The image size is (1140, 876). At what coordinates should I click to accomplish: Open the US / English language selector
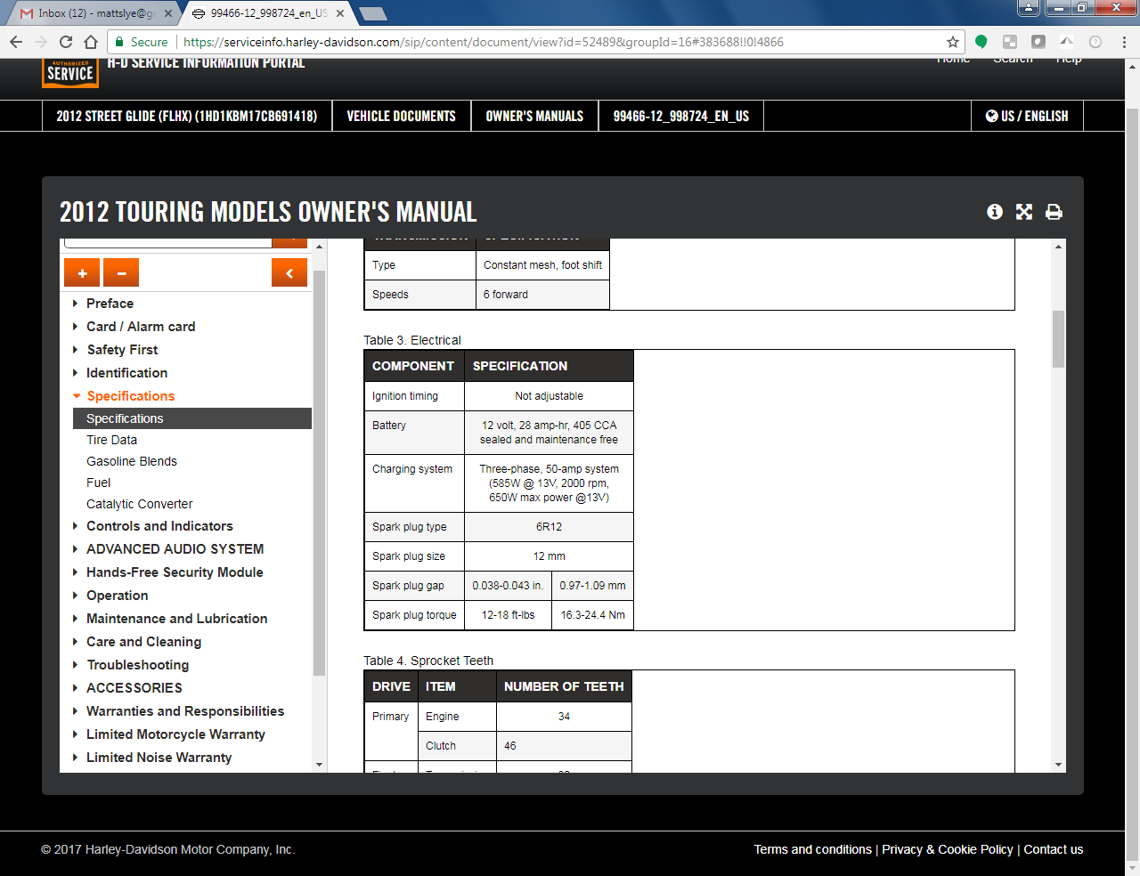[1027, 116]
